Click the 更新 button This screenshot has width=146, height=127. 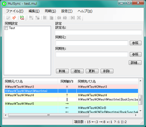coord(92,71)
